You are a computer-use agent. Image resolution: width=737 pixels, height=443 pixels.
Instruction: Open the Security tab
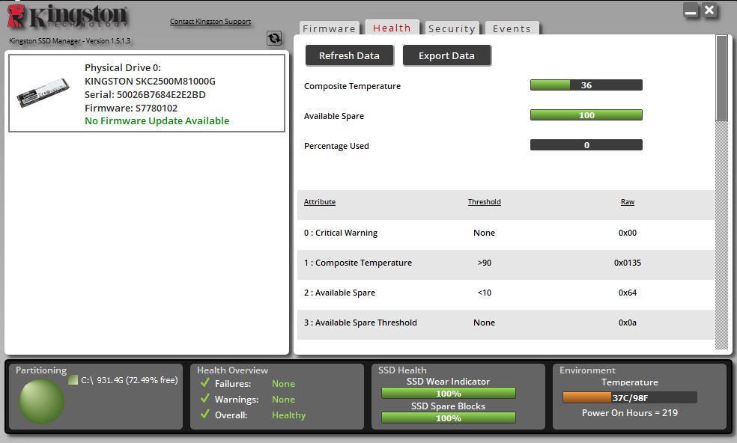[452, 28]
